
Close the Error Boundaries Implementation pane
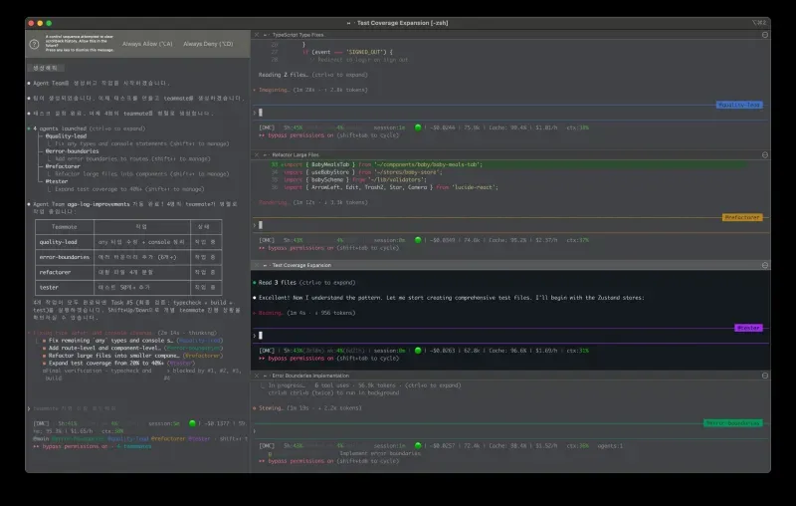(257, 375)
